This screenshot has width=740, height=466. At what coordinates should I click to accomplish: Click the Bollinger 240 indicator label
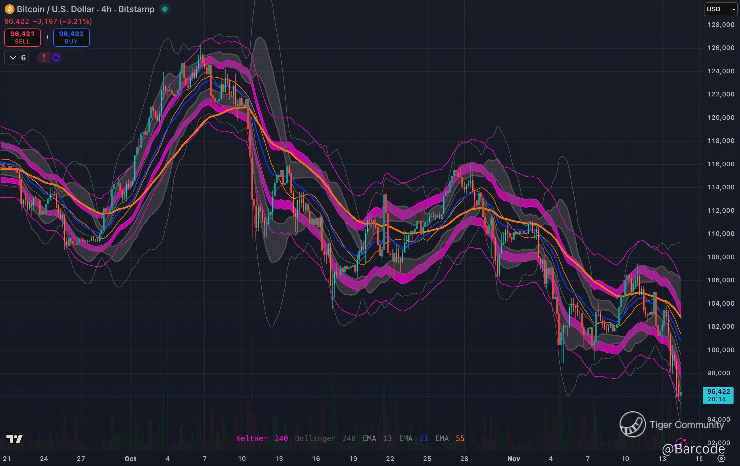coord(325,438)
